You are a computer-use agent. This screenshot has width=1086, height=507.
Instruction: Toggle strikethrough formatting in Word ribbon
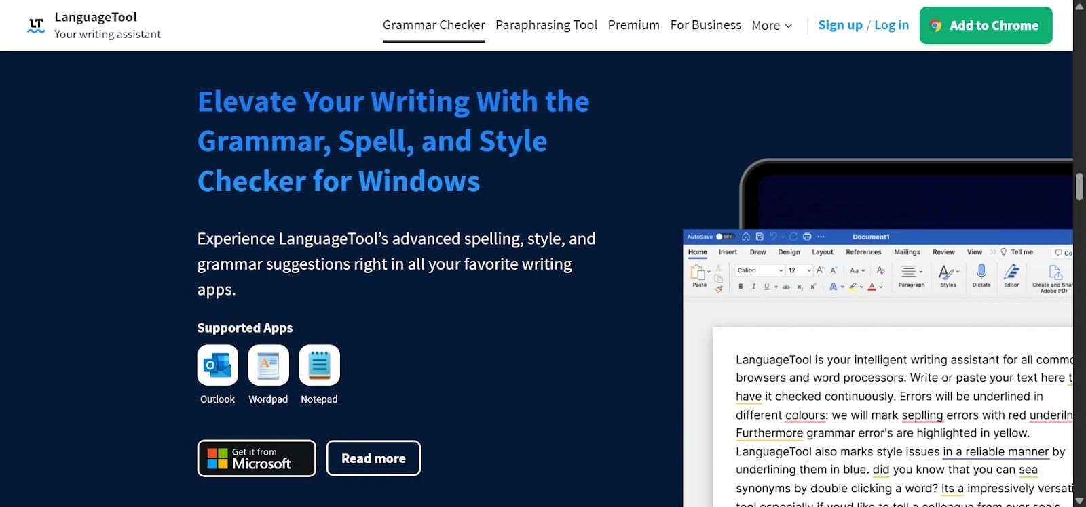click(787, 287)
